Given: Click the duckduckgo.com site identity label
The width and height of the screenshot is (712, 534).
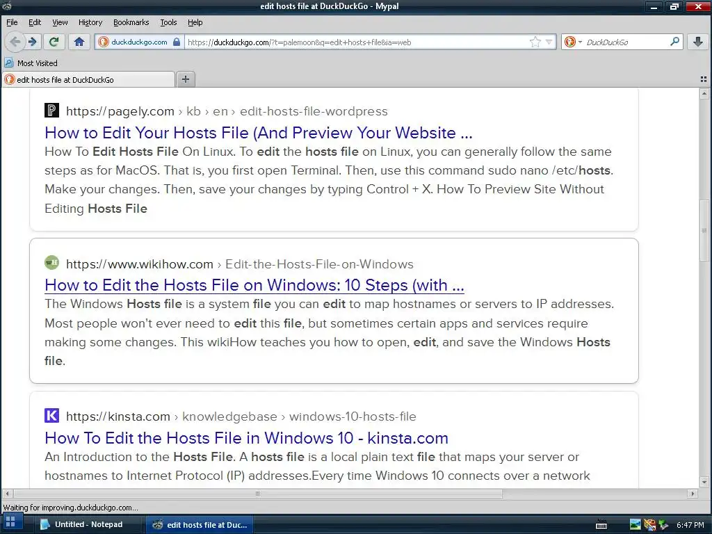Looking at the screenshot, I should [x=139, y=42].
